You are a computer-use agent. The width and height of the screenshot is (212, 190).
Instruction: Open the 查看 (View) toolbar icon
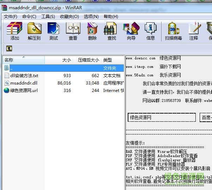(x=73, y=31)
